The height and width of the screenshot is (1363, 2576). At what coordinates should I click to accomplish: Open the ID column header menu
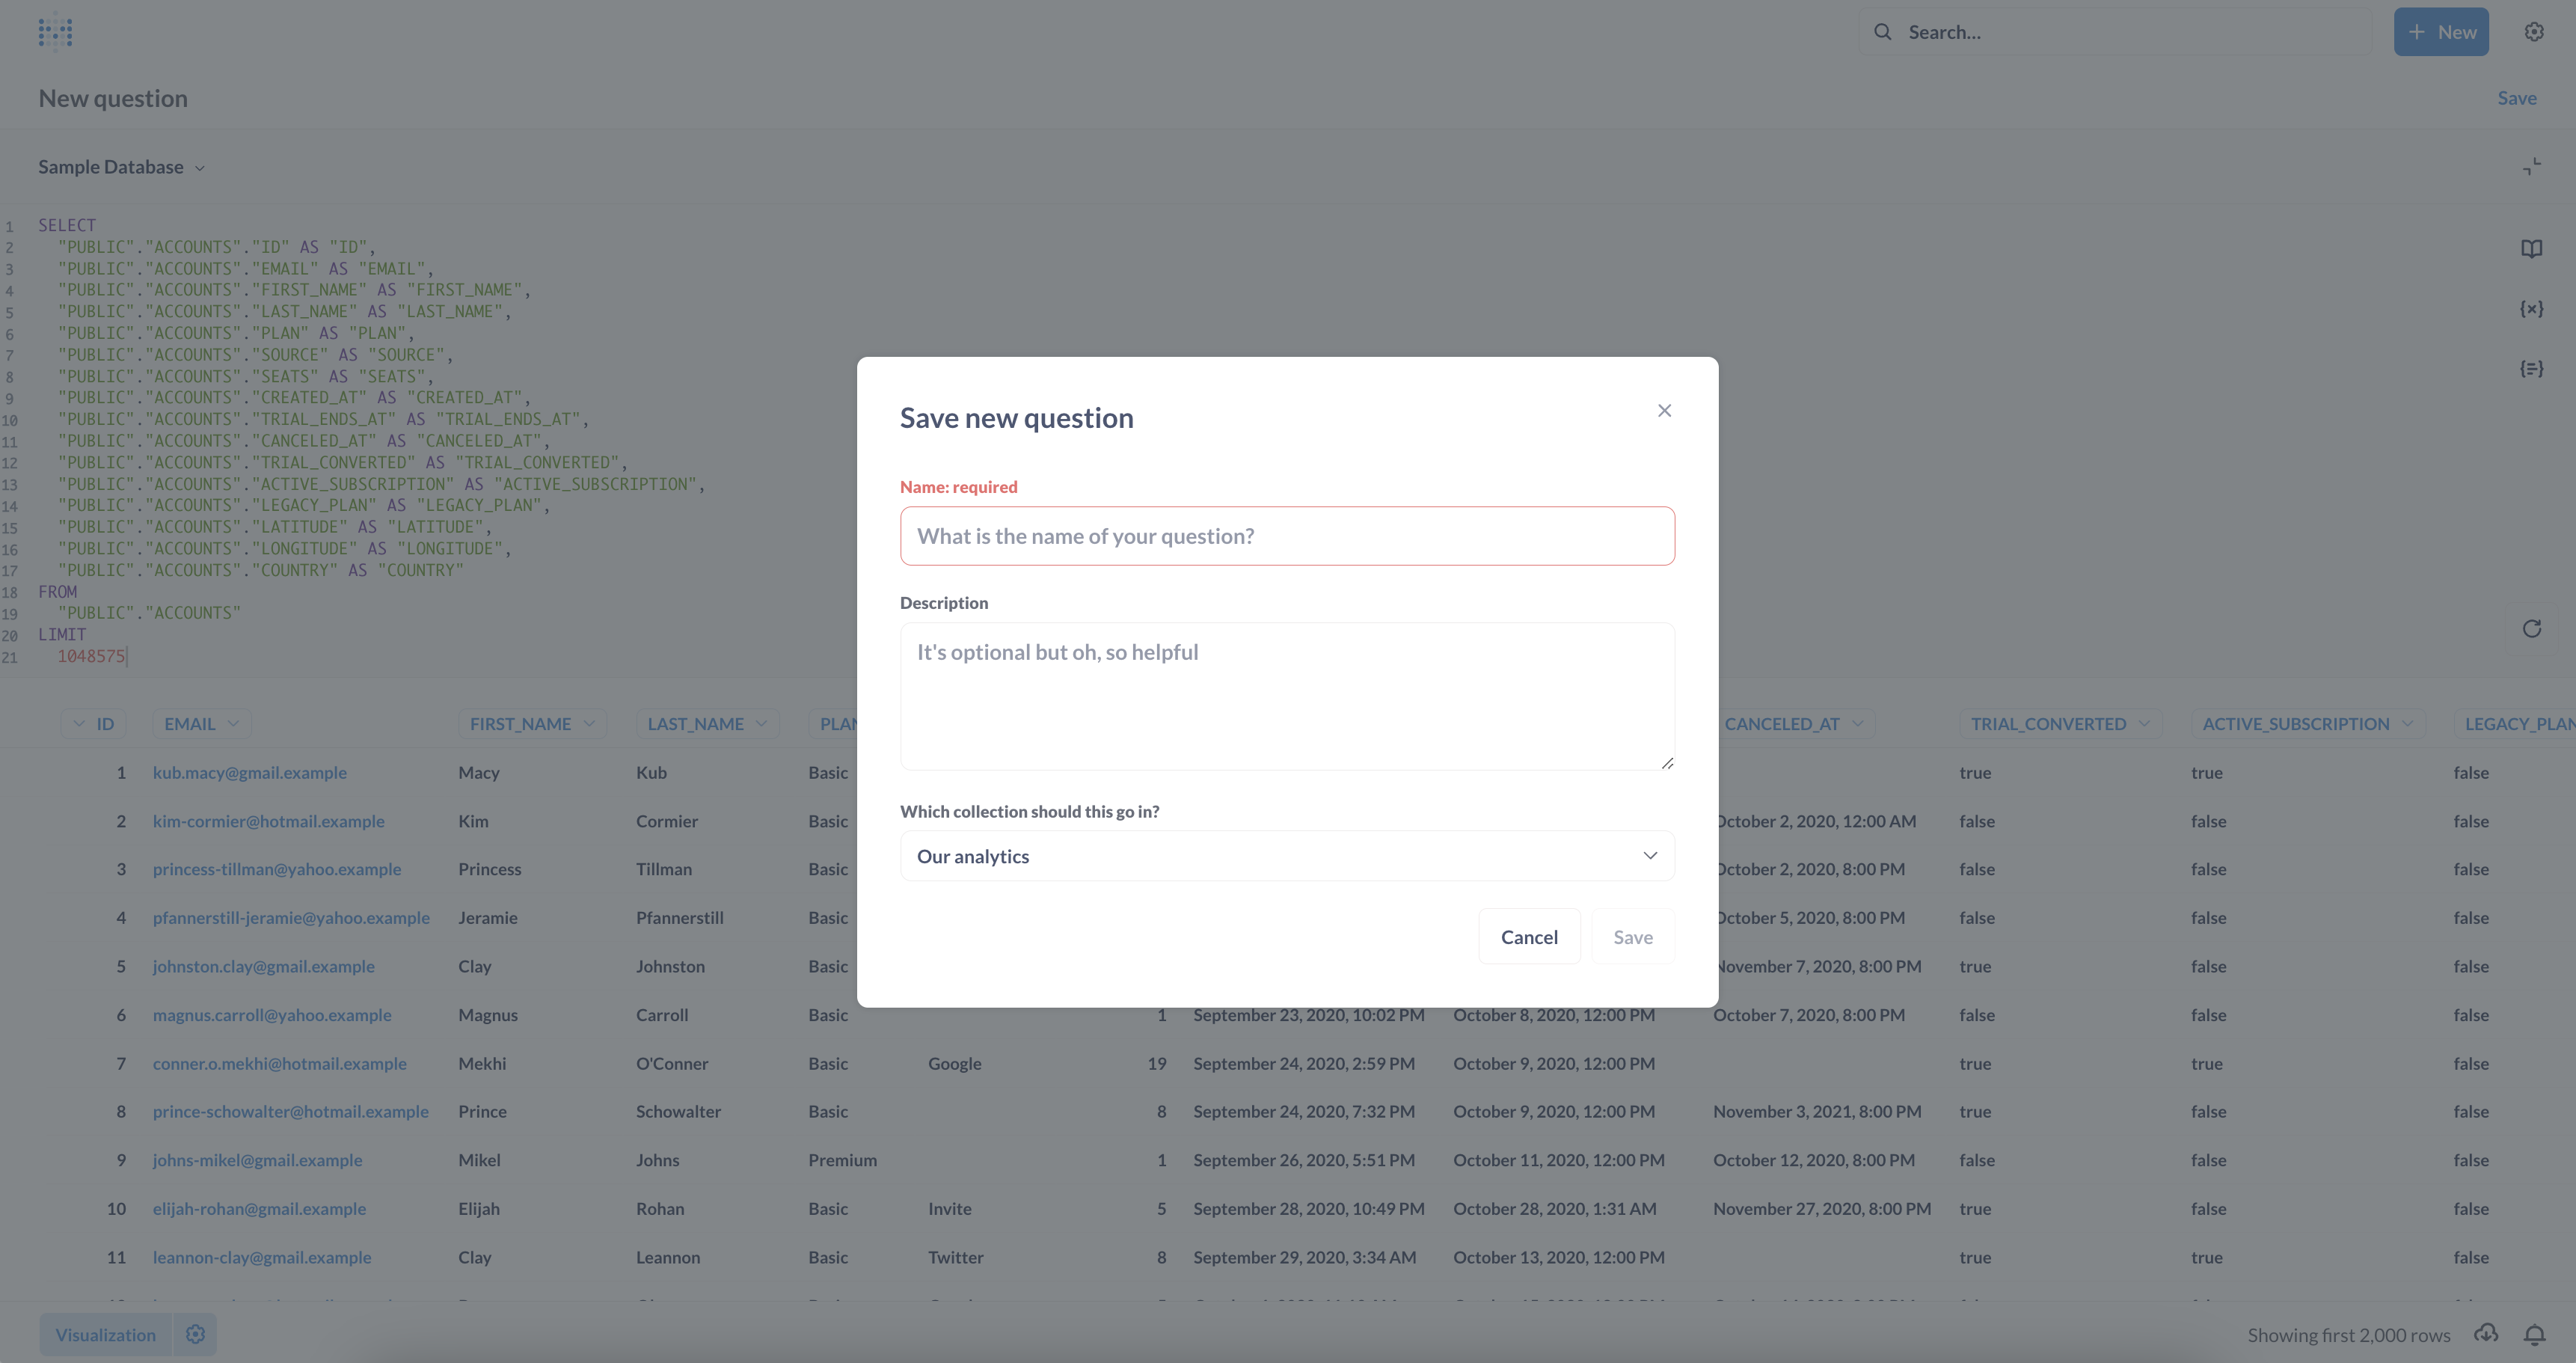pos(93,724)
